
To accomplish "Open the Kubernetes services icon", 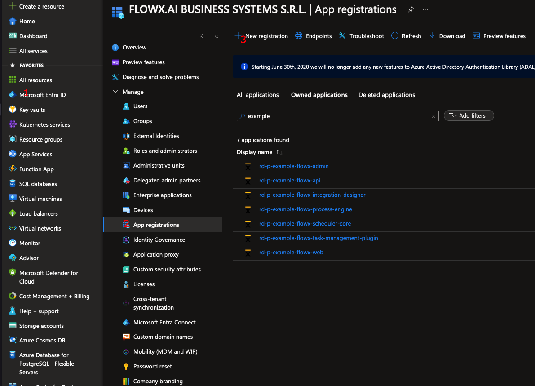I will 12,124.
